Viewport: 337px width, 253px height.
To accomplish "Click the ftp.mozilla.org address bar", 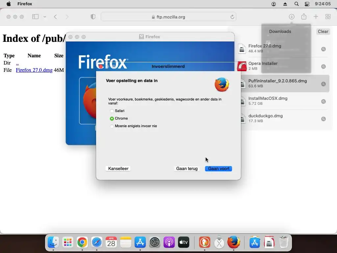I will click(168, 17).
